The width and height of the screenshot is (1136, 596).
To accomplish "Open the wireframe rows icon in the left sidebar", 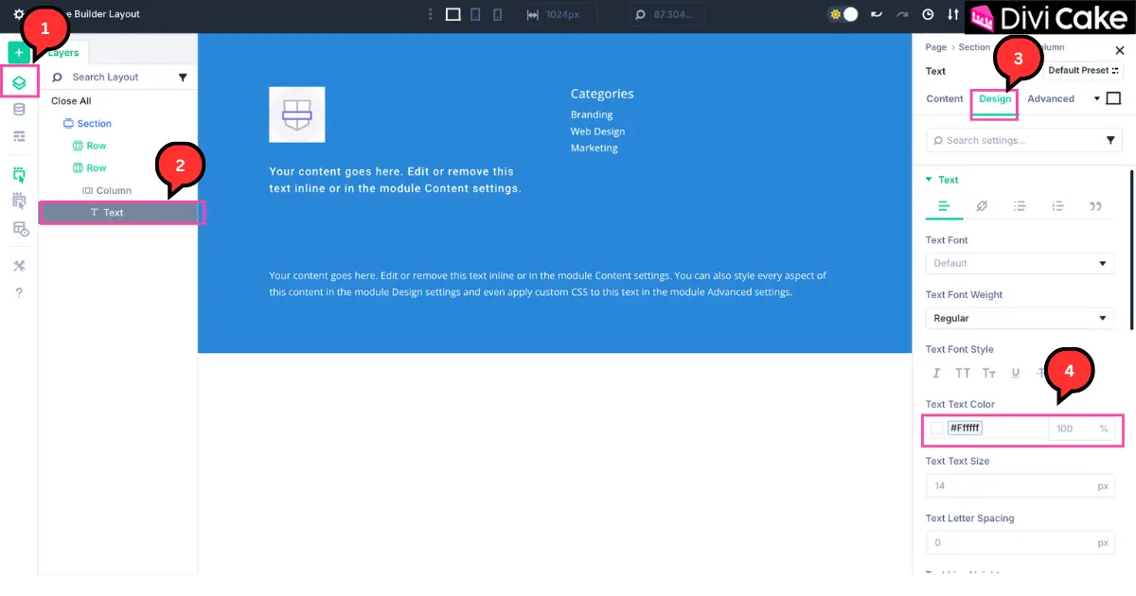I will 19,136.
